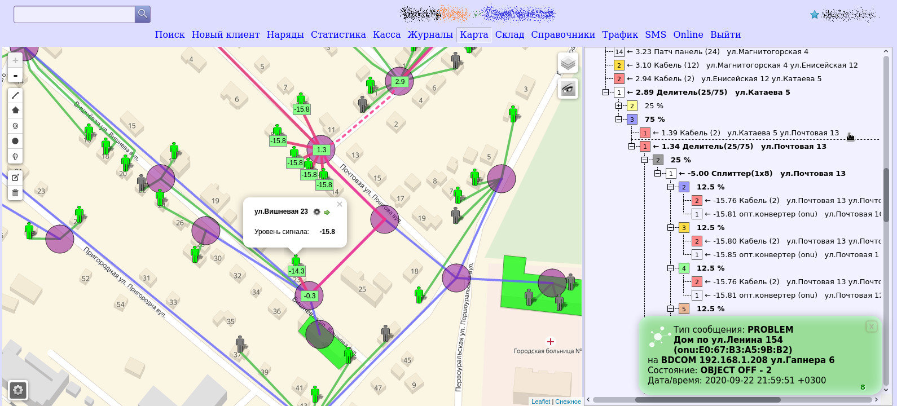This screenshot has height=406, width=897.
Task: Close the ул.Вишневая 23 popup
Action: click(x=340, y=205)
